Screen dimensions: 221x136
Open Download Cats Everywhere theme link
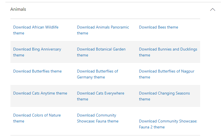(101, 96)
